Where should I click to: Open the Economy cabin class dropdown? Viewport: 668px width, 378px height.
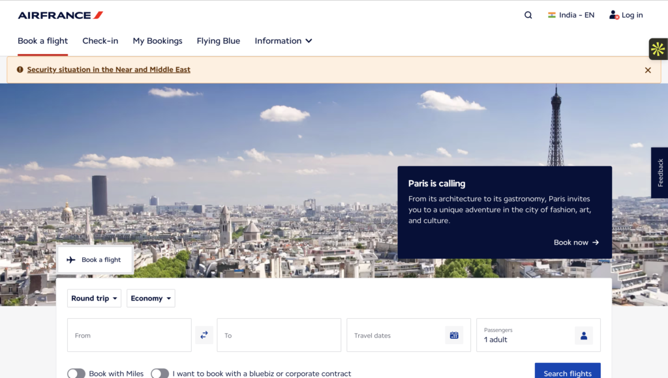(x=151, y=298)
